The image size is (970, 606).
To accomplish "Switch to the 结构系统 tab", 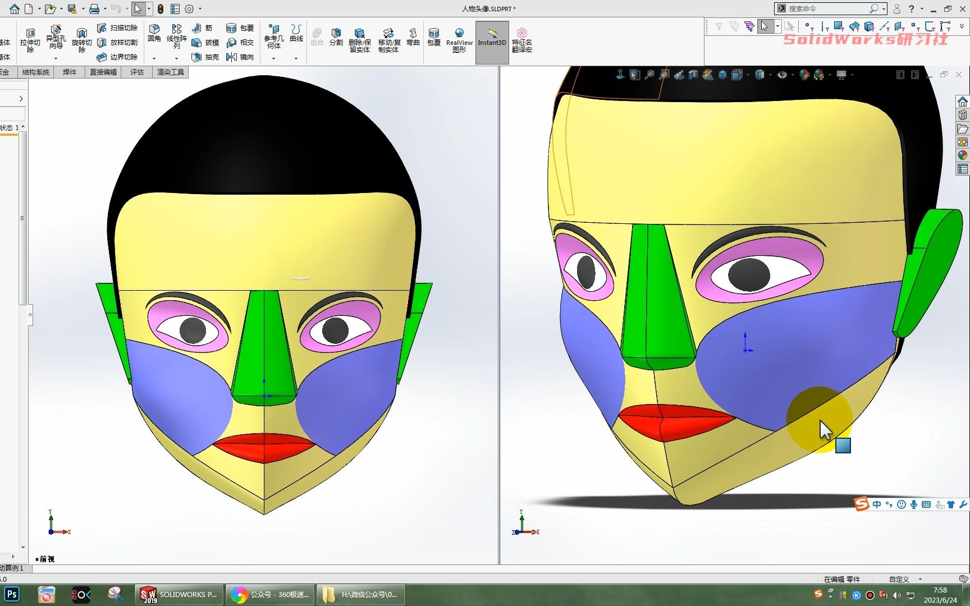I will coord(35,72).
